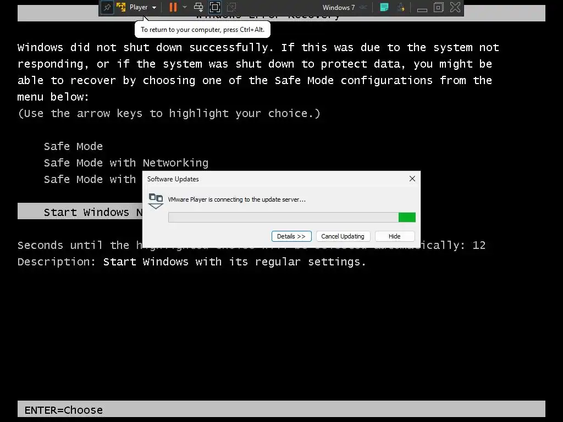The height and width of the screenshot is (422, 563).
Task: Pause the virtual machine
Action: 173,7
